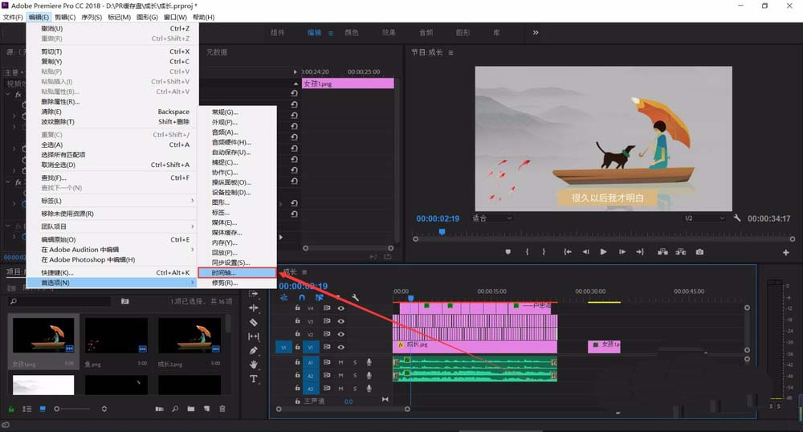The width and height of the screenshot is (803, 432).
Task: Click Find magnifier in project panel footer
Action: tap(175, 409)
